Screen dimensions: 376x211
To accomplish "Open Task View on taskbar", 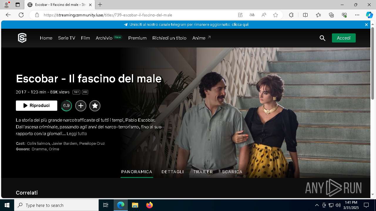I will click(106, 205).
